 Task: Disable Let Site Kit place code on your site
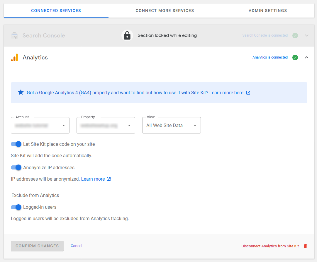tap(16, 144)
